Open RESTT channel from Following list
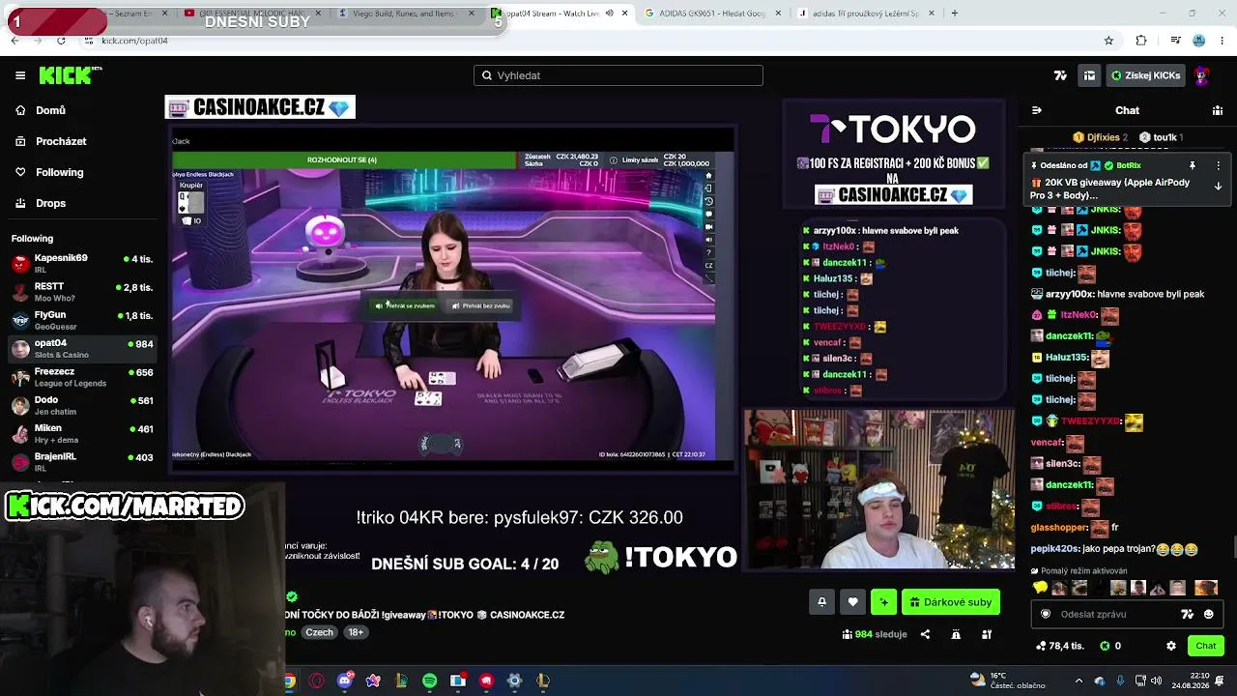Viewport: 1237px width, 696px height. [x=81, y=292]
